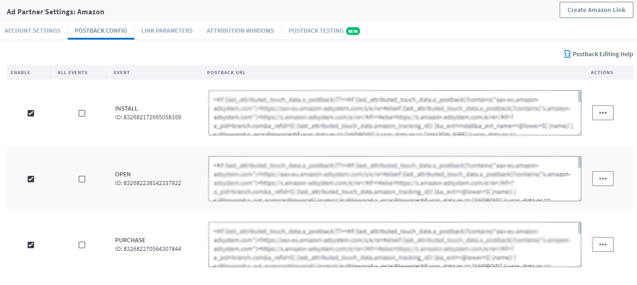Uncheck Enable for the INSTALL event
Screen dimensions: 637x285
31,113
